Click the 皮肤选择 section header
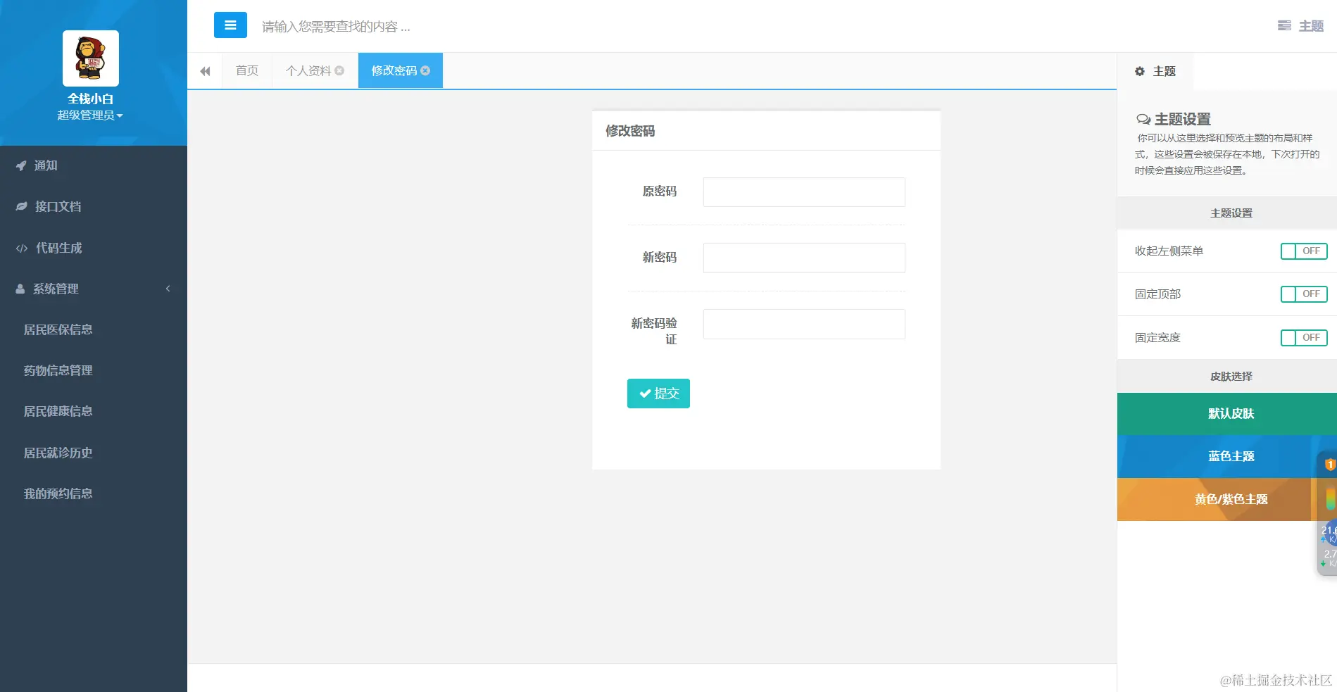Viewport: 1337px width, 692px height. point(1226,377)
